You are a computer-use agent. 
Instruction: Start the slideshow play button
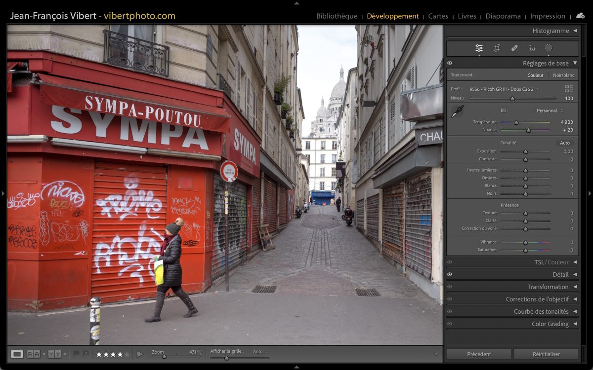coord(140,354)
